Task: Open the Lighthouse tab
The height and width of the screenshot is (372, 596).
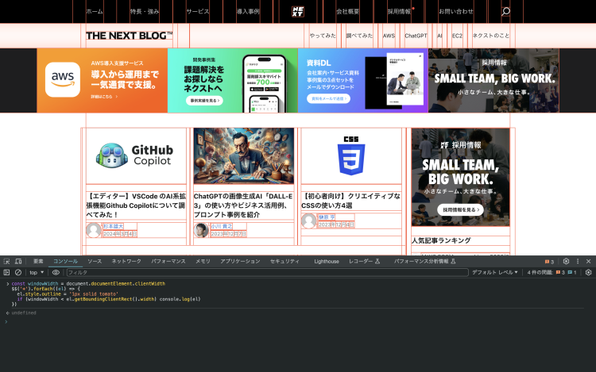Action: pyautogui.click(x=327, y=261)
